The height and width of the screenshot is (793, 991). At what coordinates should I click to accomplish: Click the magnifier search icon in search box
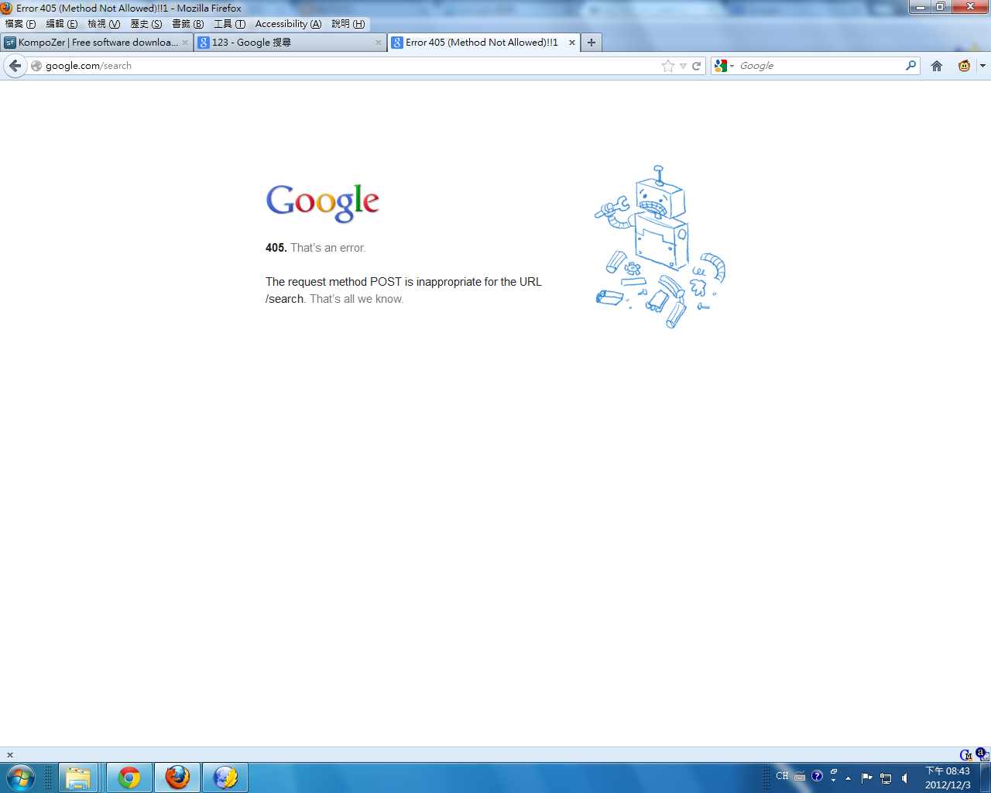pyautogui.click(x=910, y=66)
